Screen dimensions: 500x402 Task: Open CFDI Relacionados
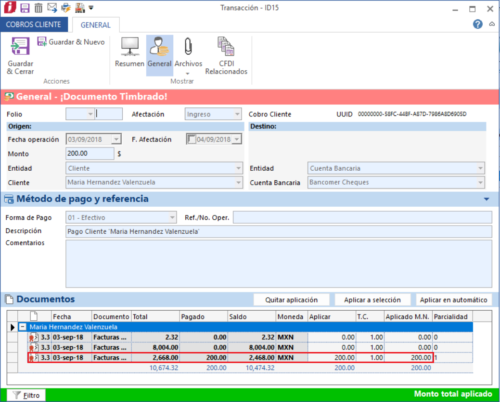pyautogui.click(x=226, y=56)
